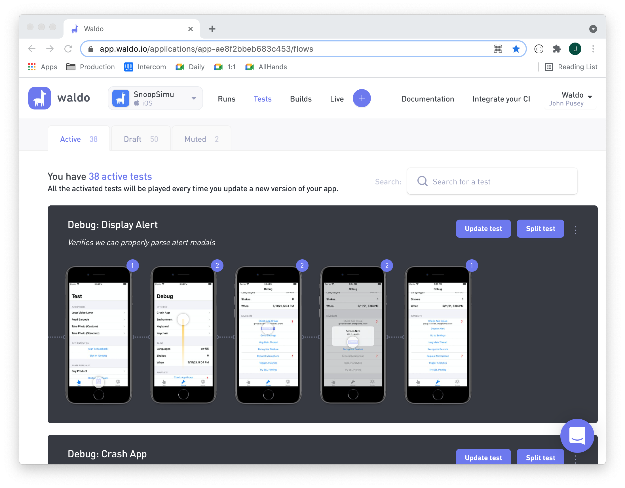
Task: Open the 1:1 meeting bookmark
Action: click(225, 67)
